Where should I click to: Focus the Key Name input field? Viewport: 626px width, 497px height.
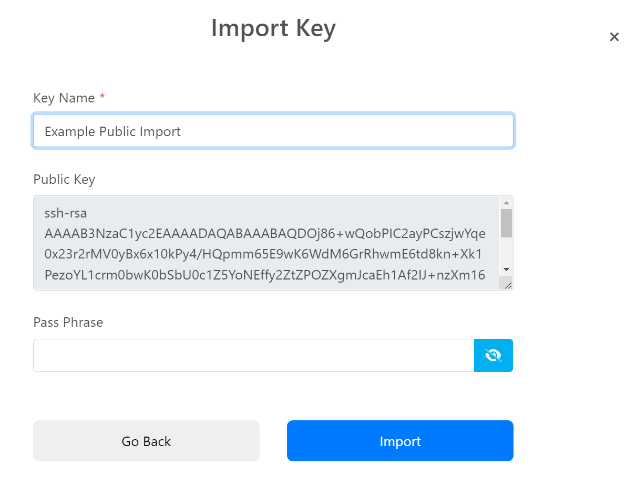click(273, 131)
